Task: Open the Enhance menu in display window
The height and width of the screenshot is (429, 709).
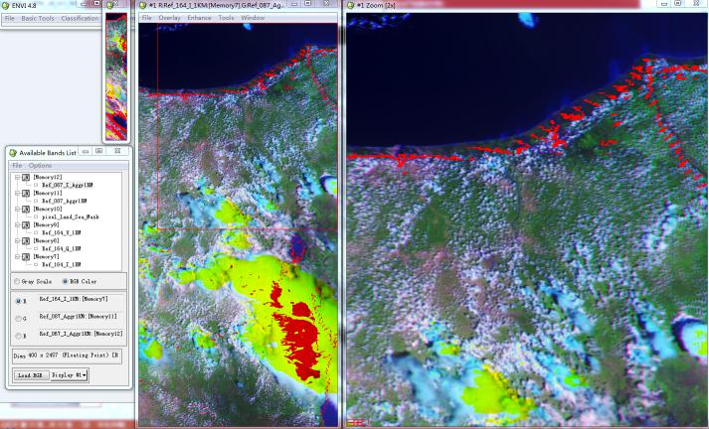Action: [199, 18]
